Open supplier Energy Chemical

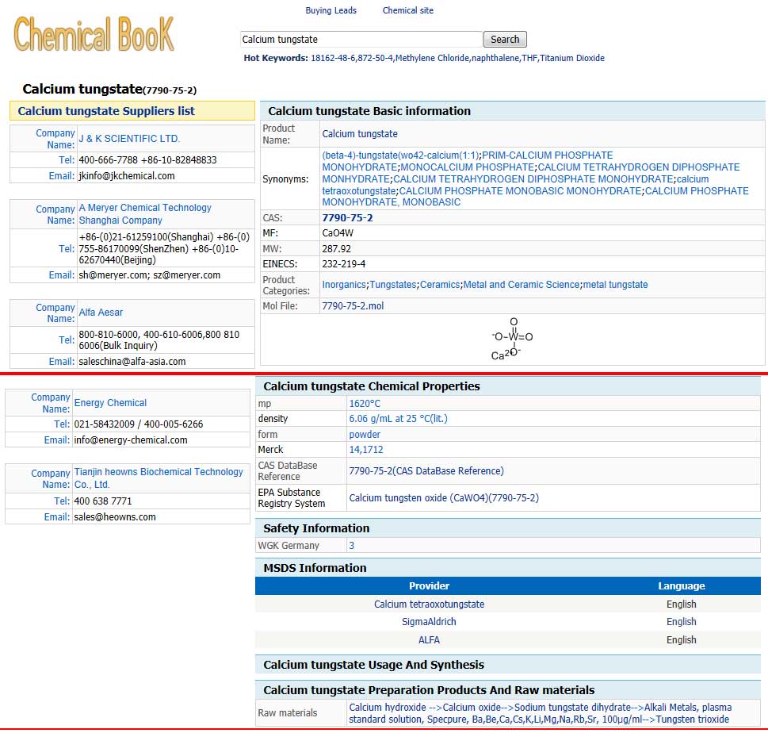click(110, 402)
